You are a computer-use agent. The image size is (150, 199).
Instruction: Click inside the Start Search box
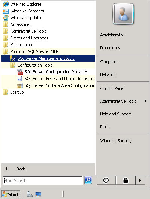(42, 181)
